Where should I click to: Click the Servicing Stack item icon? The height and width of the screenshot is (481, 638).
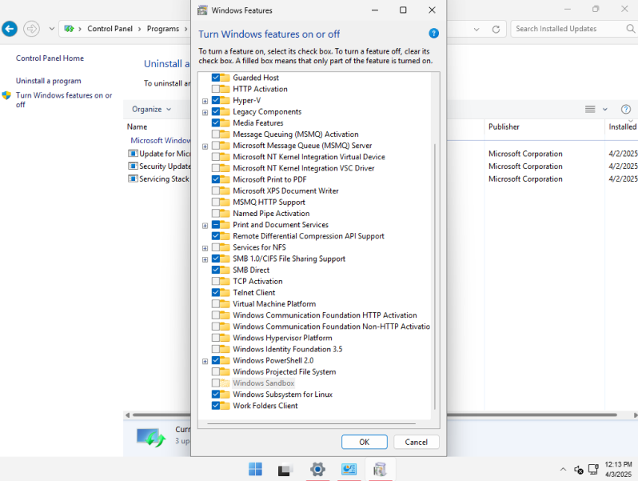coord(133,178)
